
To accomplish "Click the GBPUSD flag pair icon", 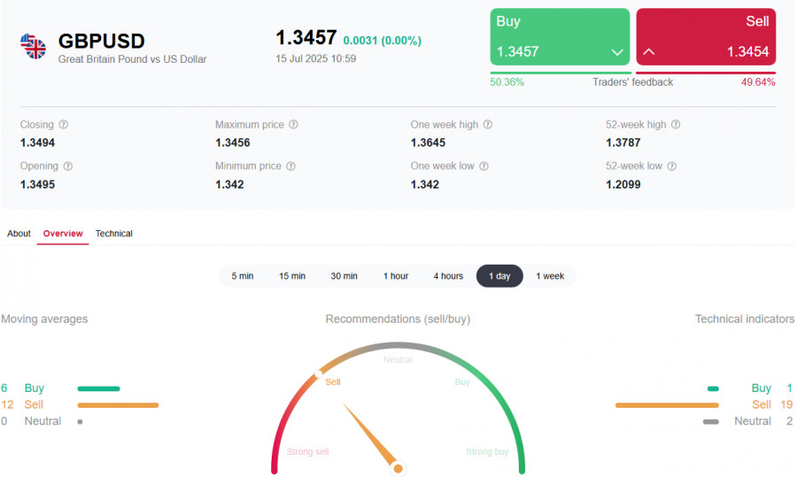I will (x=33, y=46).
